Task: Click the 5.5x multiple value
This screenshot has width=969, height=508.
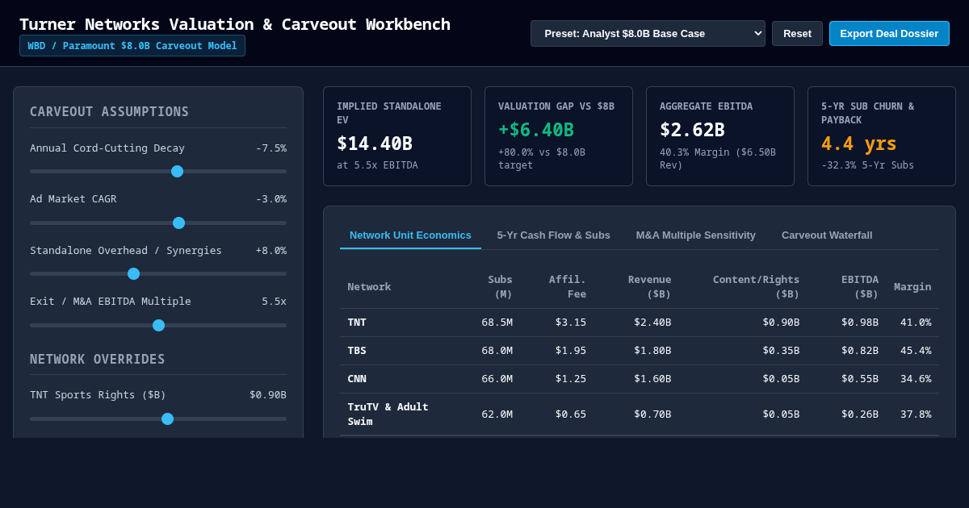Action: pyautogui.click(x=275, y=301)
